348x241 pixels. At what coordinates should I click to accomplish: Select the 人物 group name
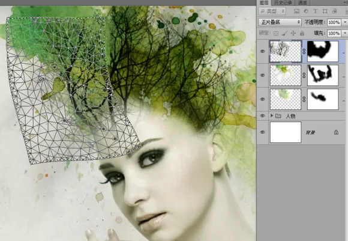tap(290, 116)
